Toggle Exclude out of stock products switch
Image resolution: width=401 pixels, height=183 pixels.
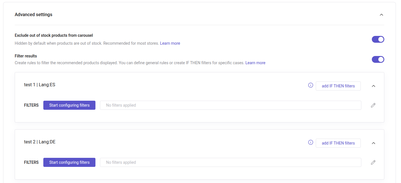378,39
